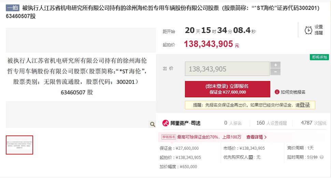Focus the 出价 bid amount input field
The height and width of the screenshot is (178, 331).
(227, 69)
